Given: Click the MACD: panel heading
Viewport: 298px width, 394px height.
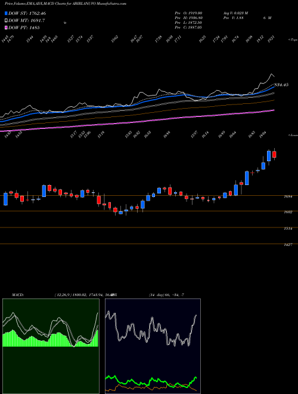Looking at the screenshot, I should [x=18, y=295].
